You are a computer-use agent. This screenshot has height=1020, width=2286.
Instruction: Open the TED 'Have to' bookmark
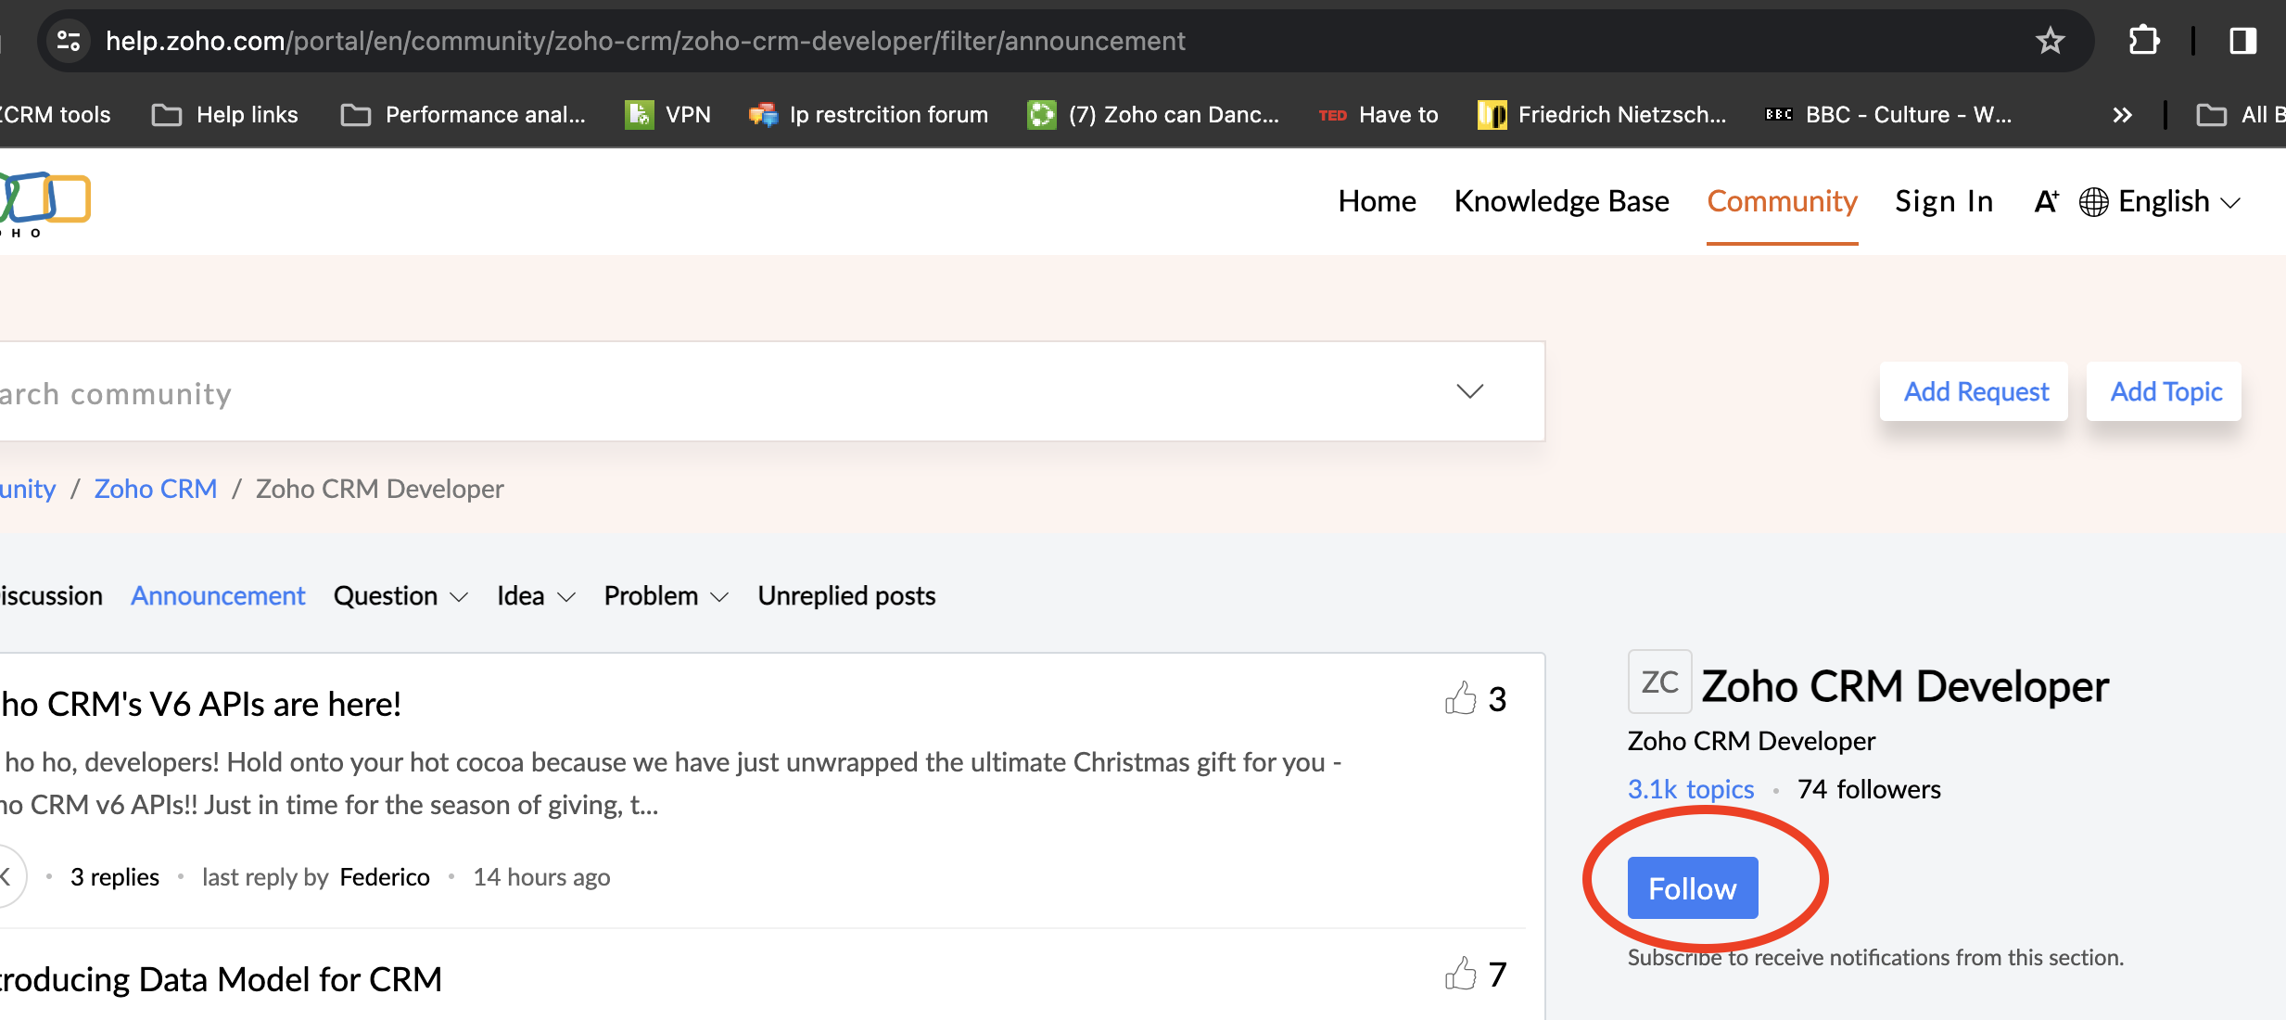click(1378, 114)
